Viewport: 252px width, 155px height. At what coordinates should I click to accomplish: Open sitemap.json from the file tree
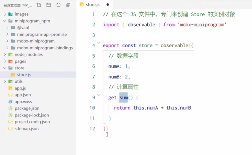(27, 129)
